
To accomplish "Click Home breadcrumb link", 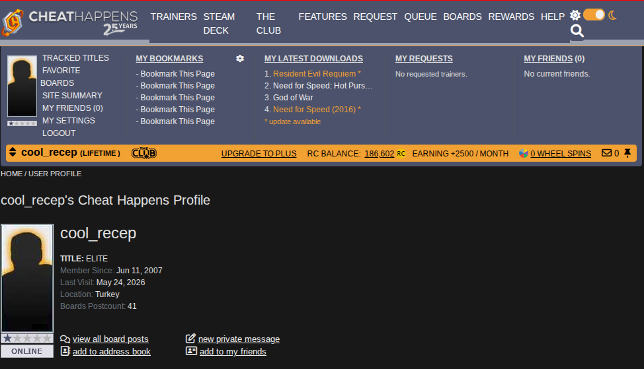I will click(x=11, y=174).
